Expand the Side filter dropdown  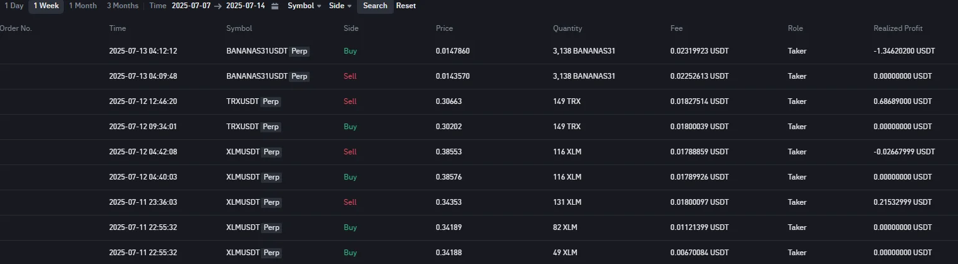coord(340,6)
